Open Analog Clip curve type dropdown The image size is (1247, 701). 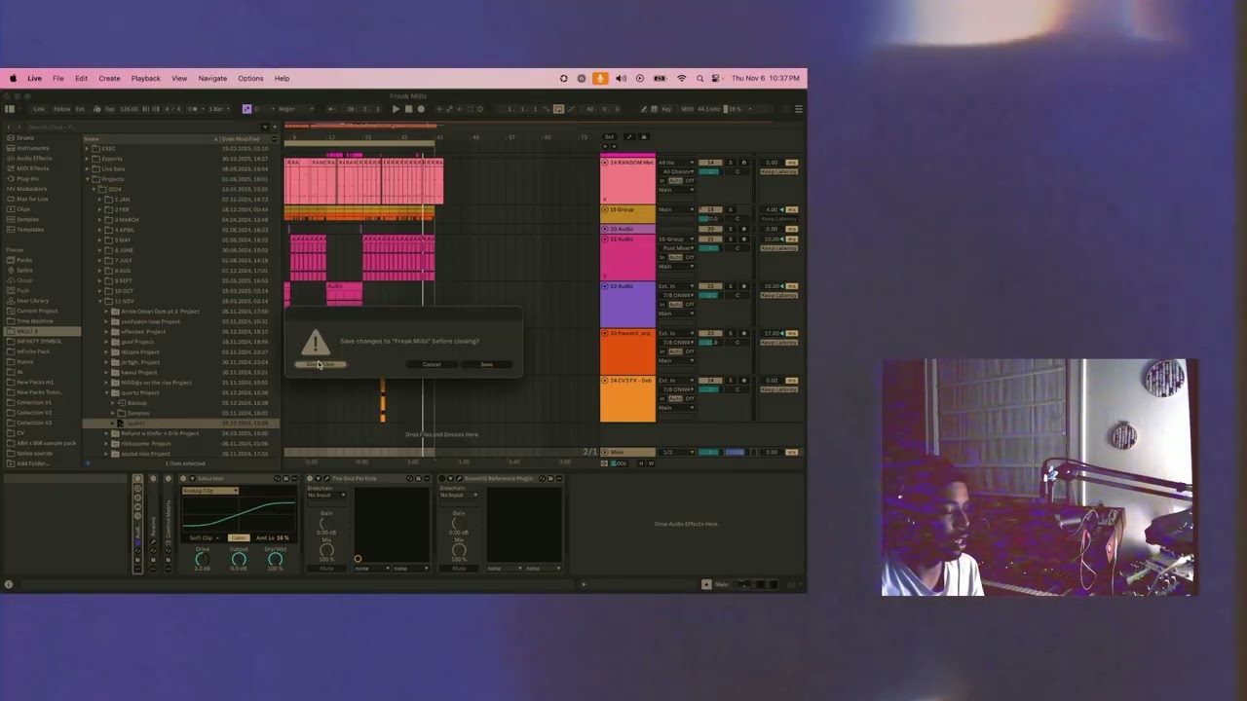coord(210,491)
